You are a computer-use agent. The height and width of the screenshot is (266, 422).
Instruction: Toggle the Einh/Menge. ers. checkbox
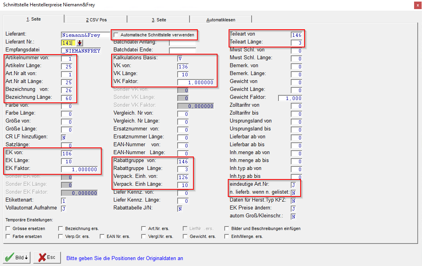227,236
